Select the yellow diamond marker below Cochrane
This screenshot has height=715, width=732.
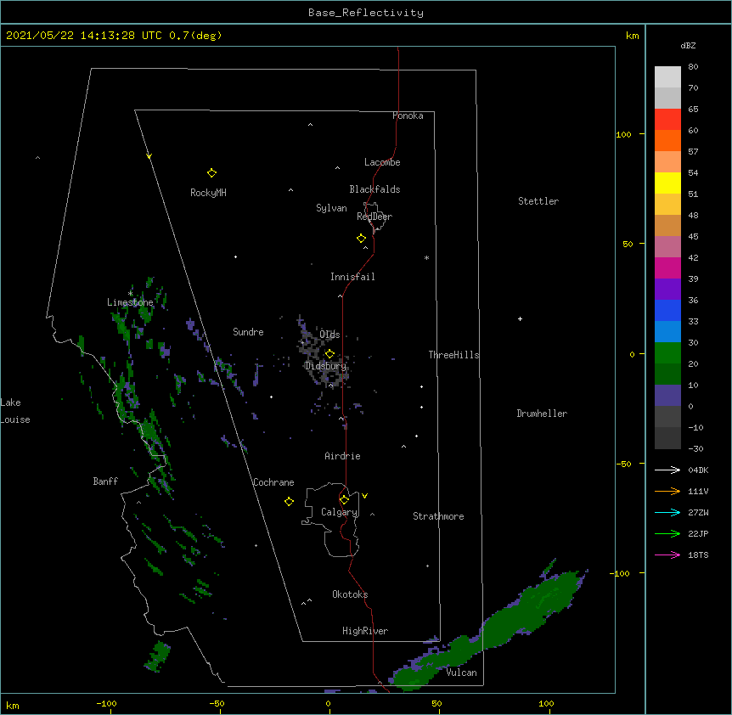(x=289, y=502)
